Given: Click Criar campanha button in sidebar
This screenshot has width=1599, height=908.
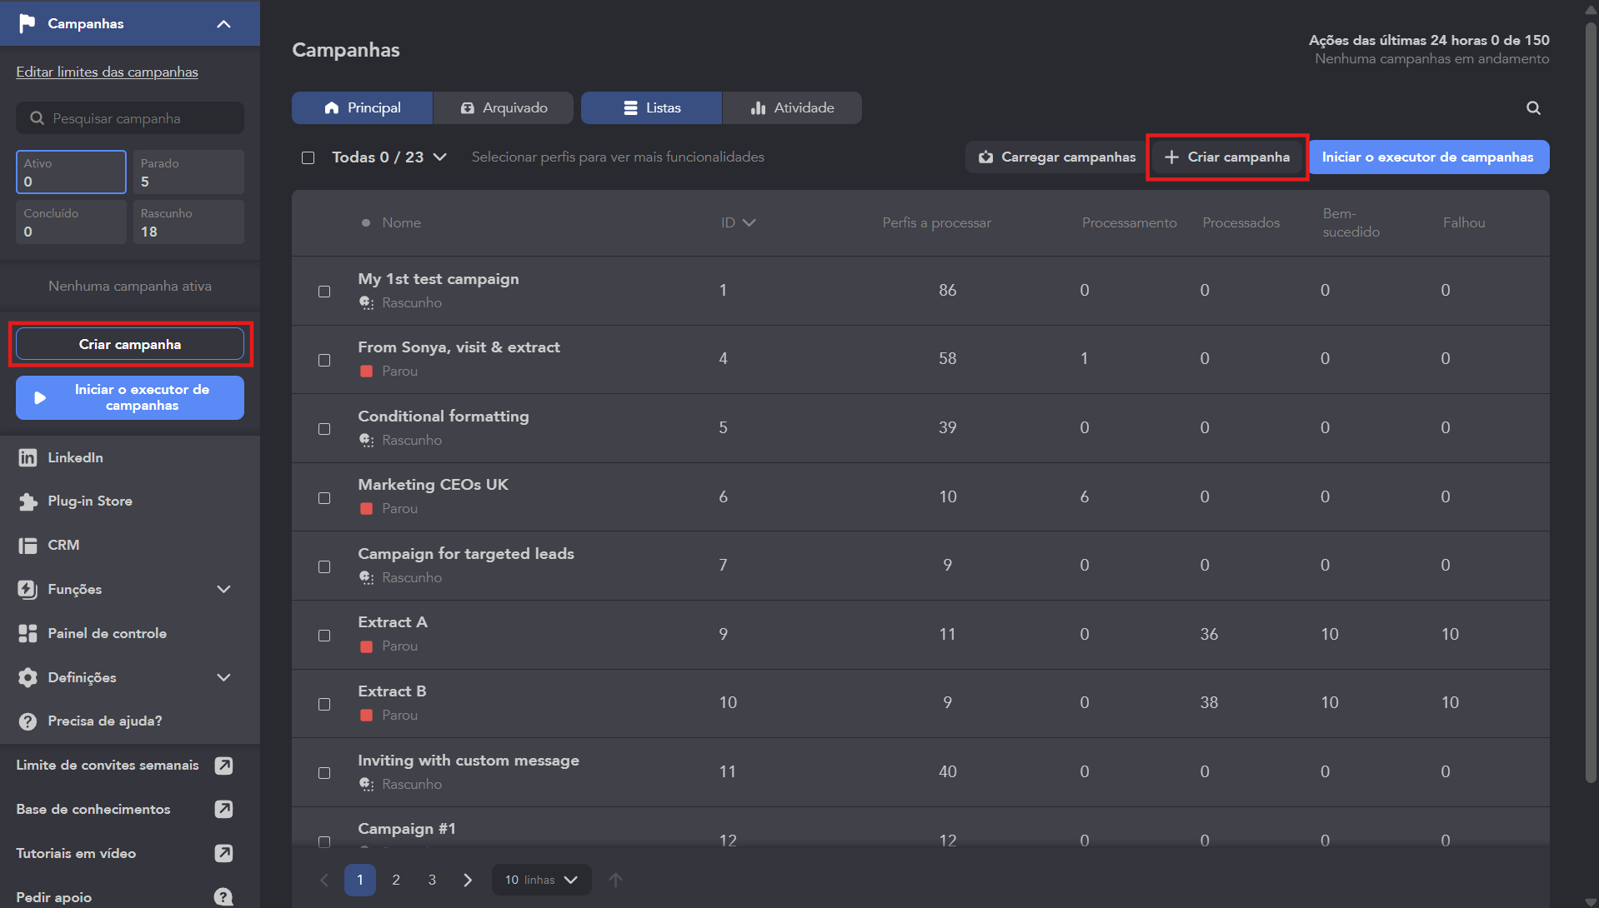Looking at the screenshot, I should (x=130, y=344).
